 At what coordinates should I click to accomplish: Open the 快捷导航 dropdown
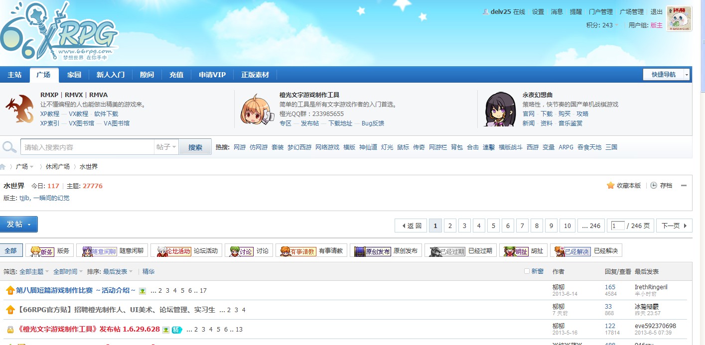(667, 75)
